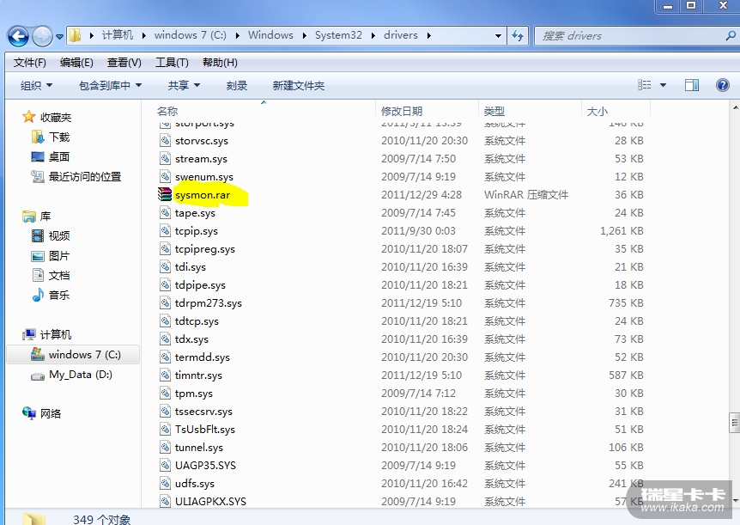Refresh the drivers folder view
Image resolution: width=740 pixels, height=525 pixels.
(518, 36)
